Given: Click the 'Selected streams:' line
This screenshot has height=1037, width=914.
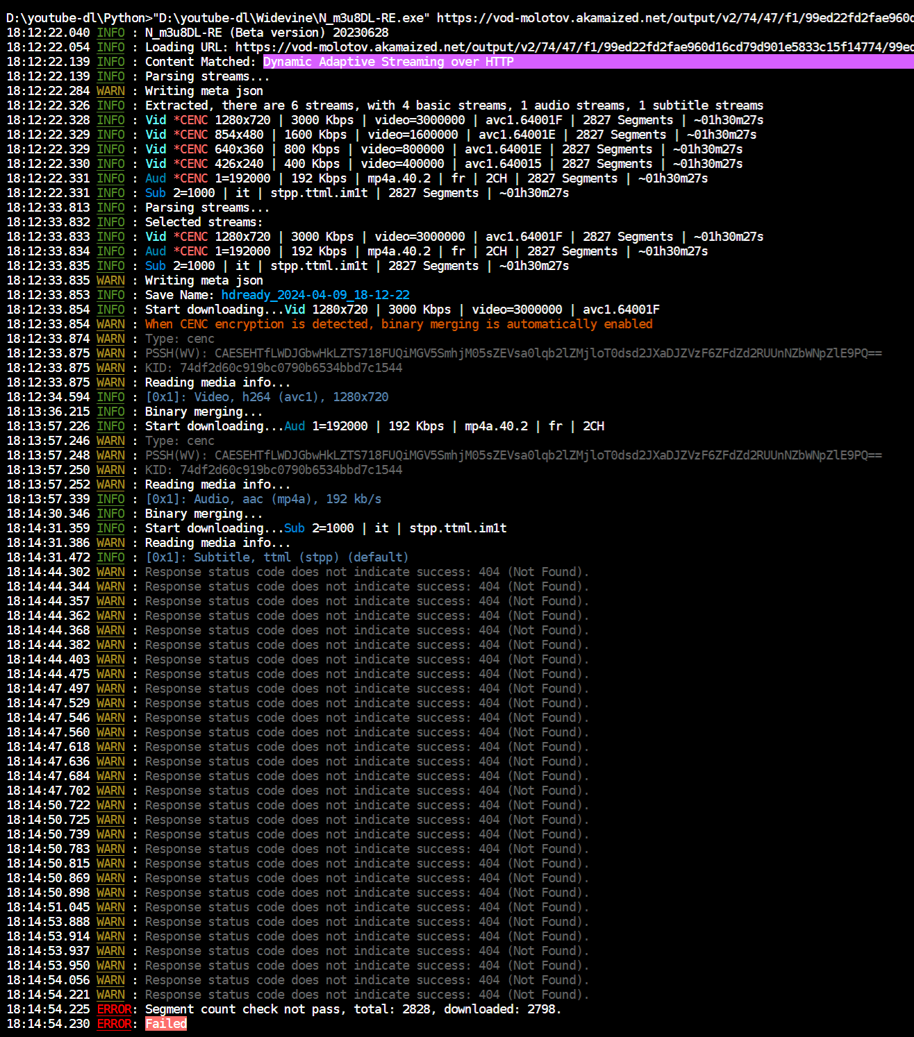Looking at the screenshot, I should [204, 222].
